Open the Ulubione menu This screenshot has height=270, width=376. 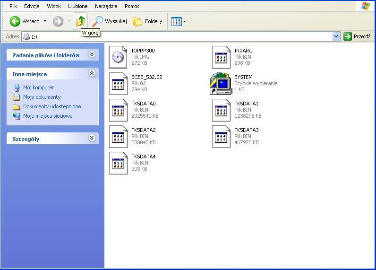(x=77, y=6)
